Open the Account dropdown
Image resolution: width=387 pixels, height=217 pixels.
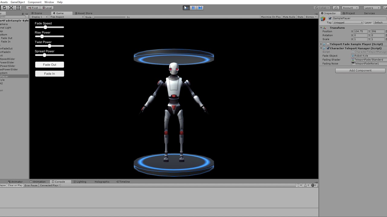[x=350, y=8]
